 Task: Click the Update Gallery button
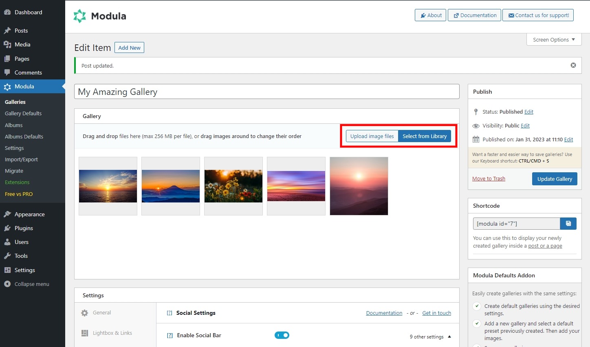tap(555, 178)
